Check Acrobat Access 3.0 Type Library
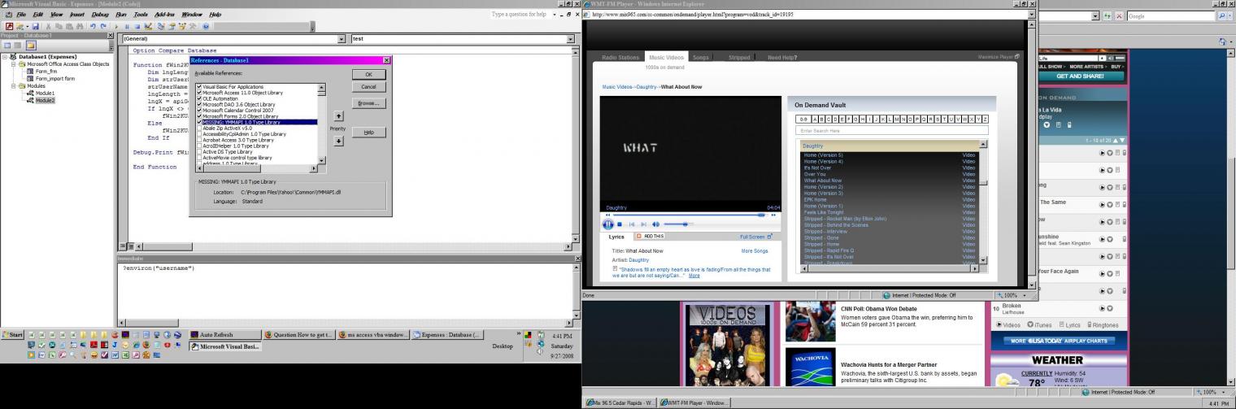Image resolution: width=1236 pixels, height=409 pixels. (199, 140)
